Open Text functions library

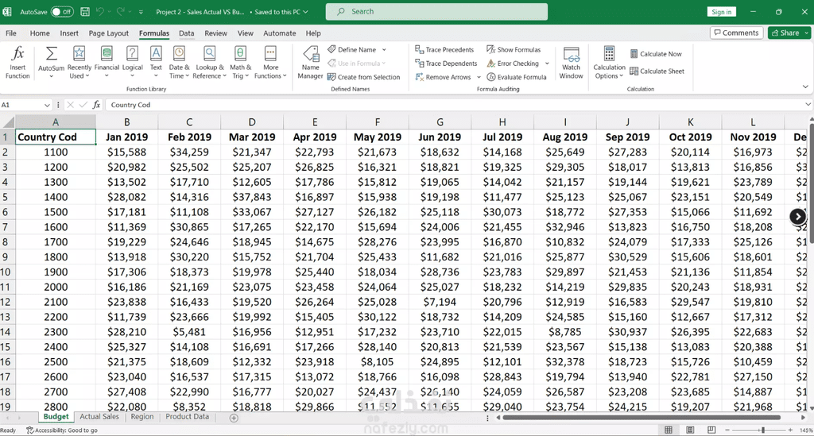coord(156,62)
